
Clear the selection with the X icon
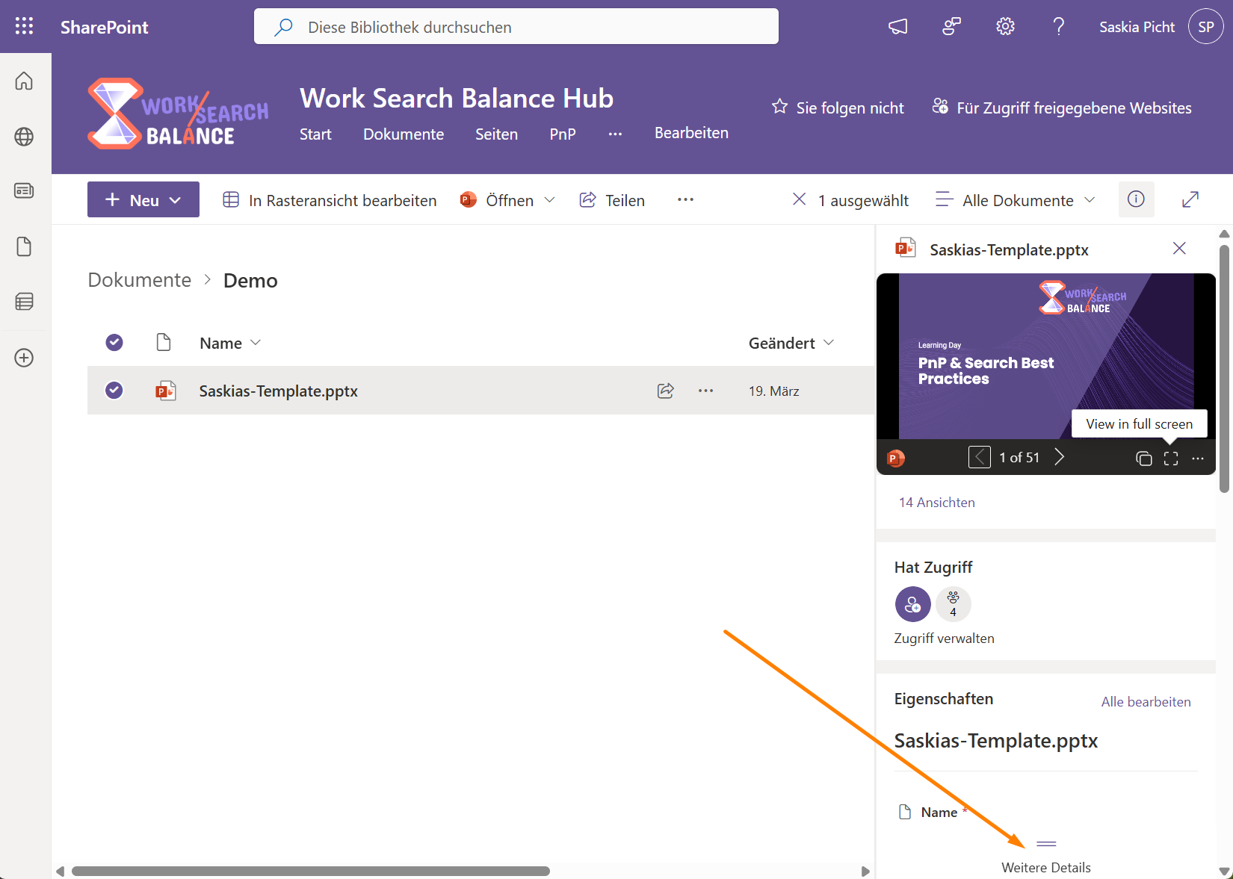click(799, 199)
